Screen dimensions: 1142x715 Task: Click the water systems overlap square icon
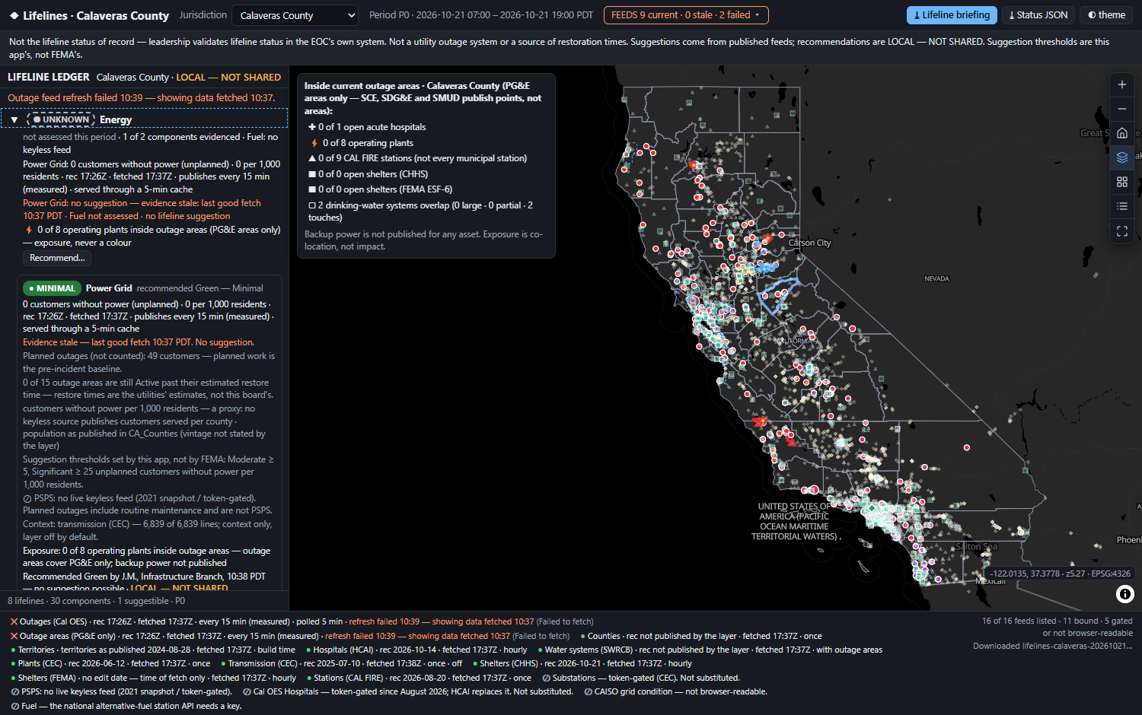pos(311,205)
